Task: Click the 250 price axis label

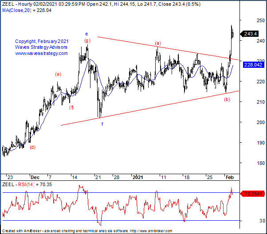Action: (261, 20)
